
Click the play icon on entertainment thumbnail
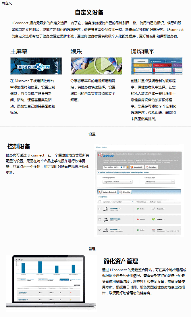pyautogui.click(x=106, y=66)
